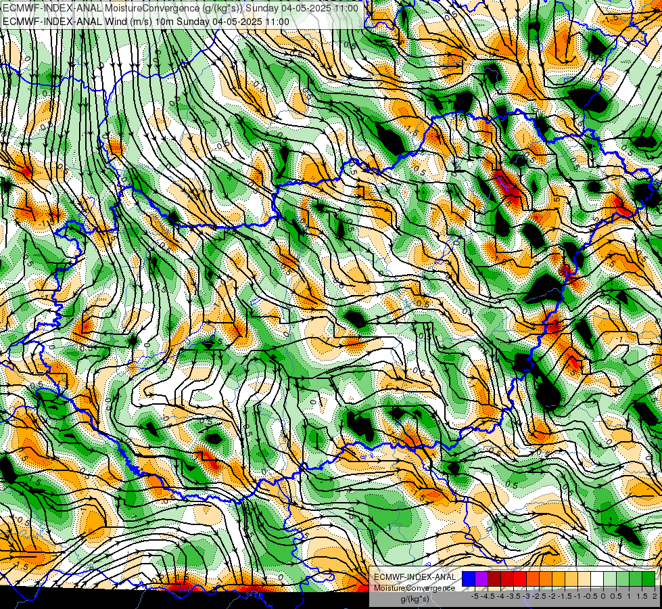The width and height of the screenshot is (662, 609).
Task: Select the bright red swatch between -3.5 and -3
Action: (520, 579)
